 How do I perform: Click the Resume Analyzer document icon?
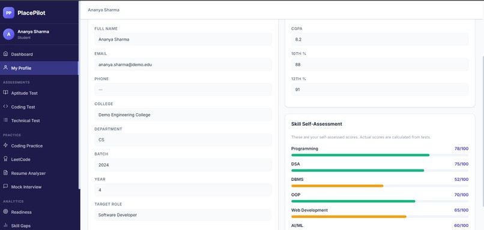[5, 172]
